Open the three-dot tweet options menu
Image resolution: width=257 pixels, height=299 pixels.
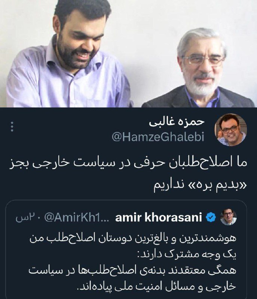pos(12,127)
